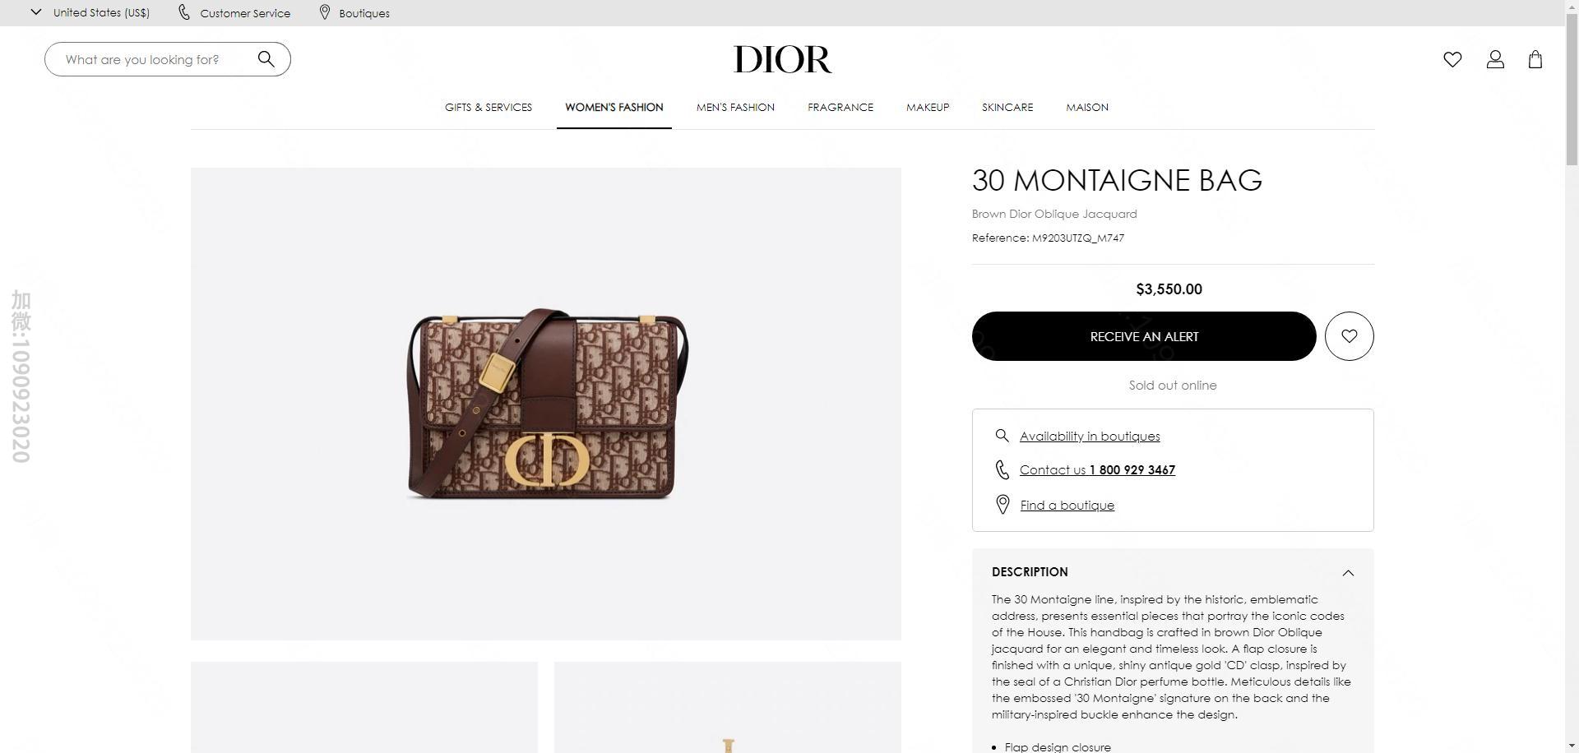
Task: Click the main 30 Montaigne bag image
Action: (x=545, y=404)
